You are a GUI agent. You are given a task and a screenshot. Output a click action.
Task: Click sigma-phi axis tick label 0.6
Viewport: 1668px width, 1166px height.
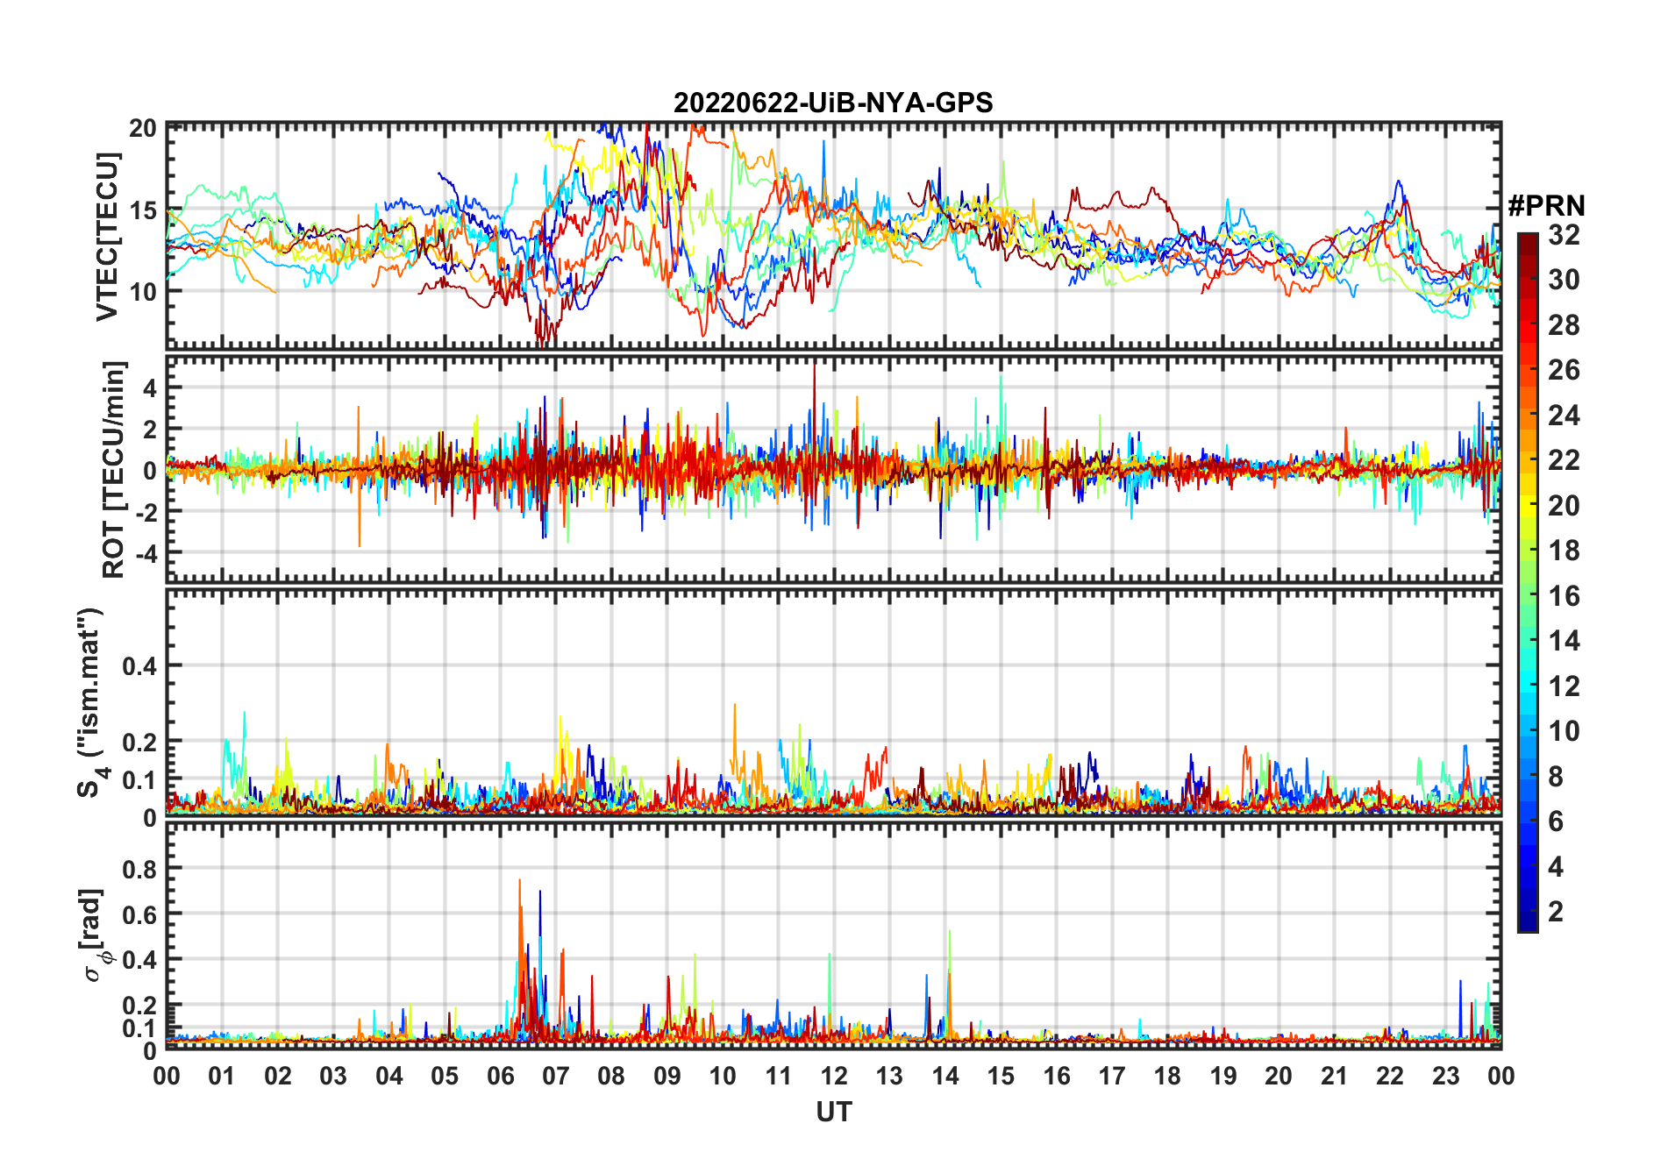point(140,915)
